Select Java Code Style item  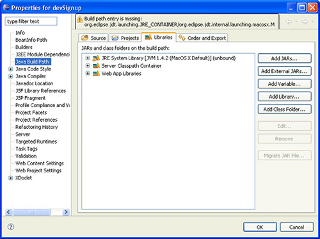pyautogui.click(x=33, y=69)
